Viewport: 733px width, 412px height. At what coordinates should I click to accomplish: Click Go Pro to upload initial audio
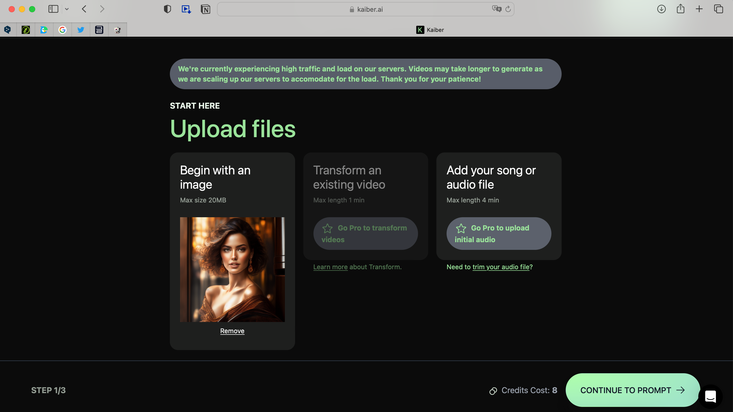(x=499, y=234)
